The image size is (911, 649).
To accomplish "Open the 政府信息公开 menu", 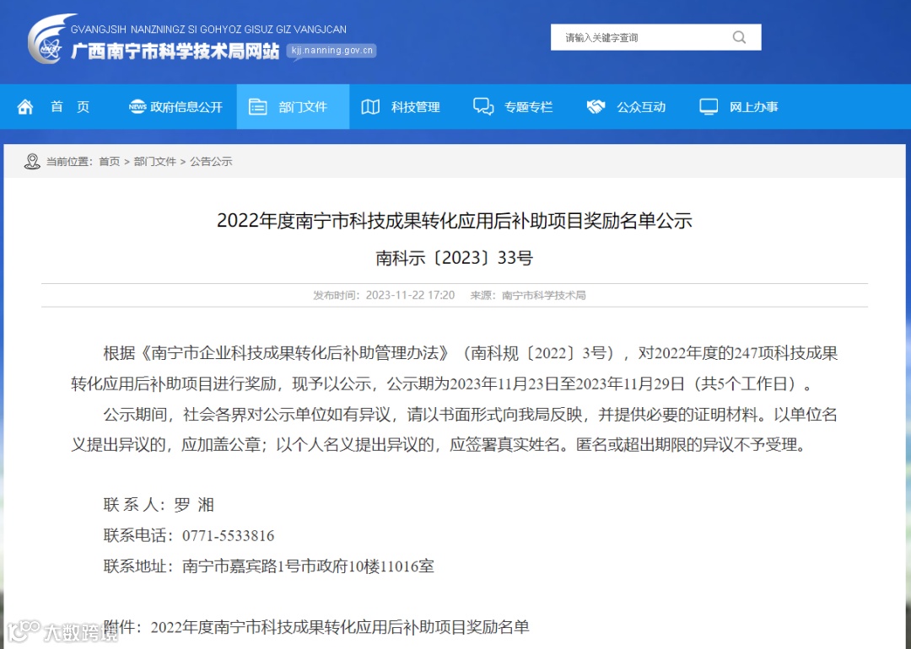I will (x=186, y=107).
